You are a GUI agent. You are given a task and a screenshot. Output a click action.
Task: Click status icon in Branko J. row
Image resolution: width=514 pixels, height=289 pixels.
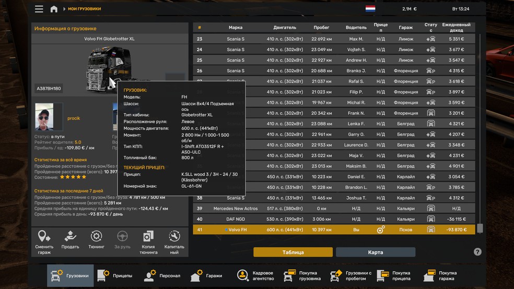click(431, 71)
